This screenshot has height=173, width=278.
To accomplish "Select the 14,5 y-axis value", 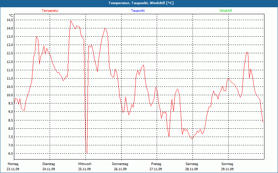I will tap(10, 20).
